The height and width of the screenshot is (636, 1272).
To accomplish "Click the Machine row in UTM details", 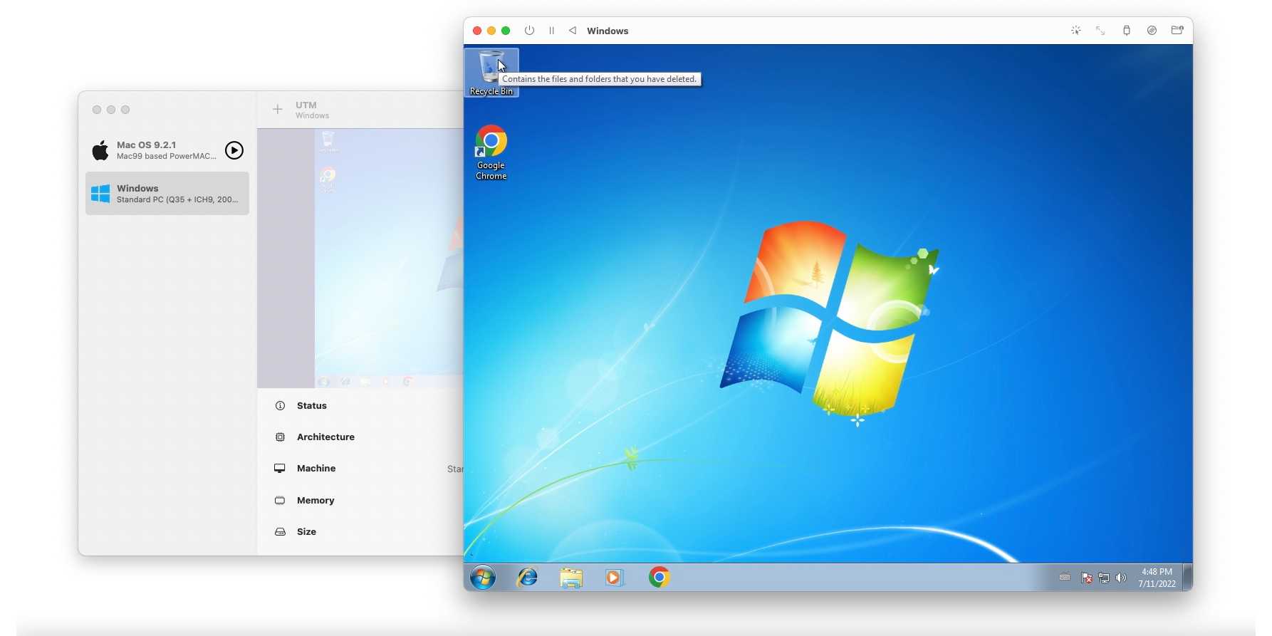I will coord(360,468).
